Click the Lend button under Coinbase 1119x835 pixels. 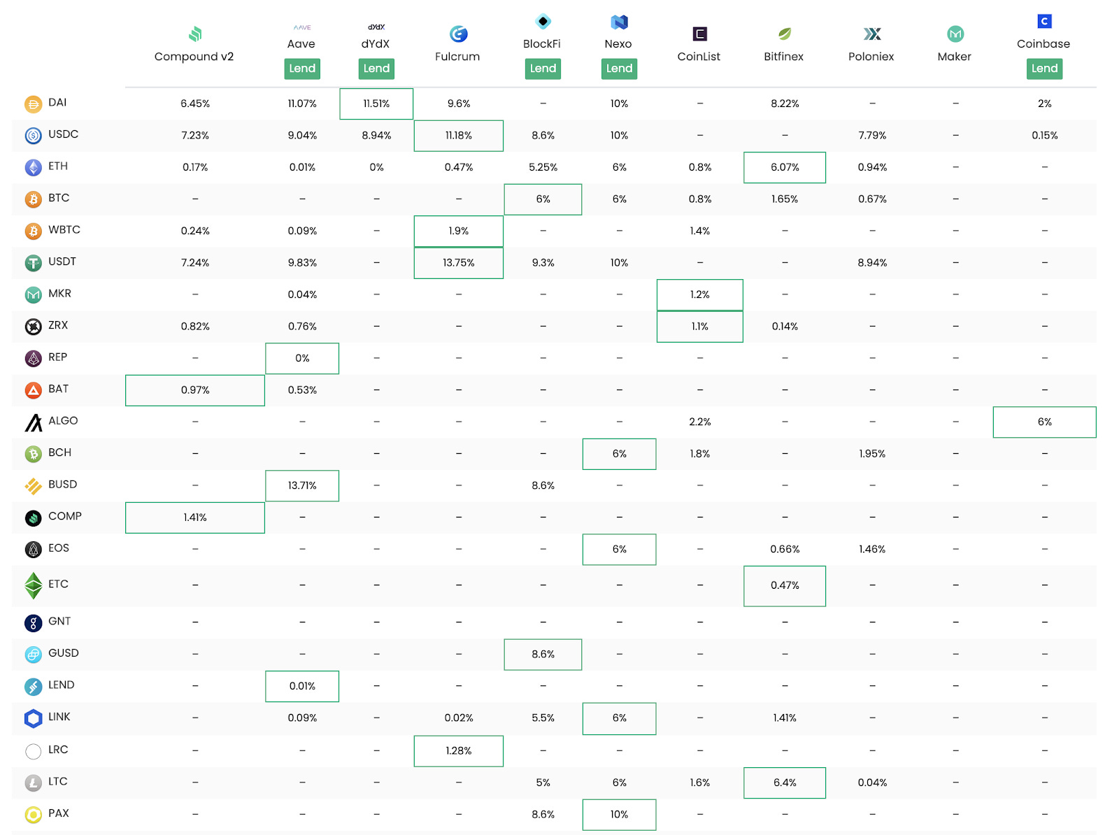[1044, 69]
